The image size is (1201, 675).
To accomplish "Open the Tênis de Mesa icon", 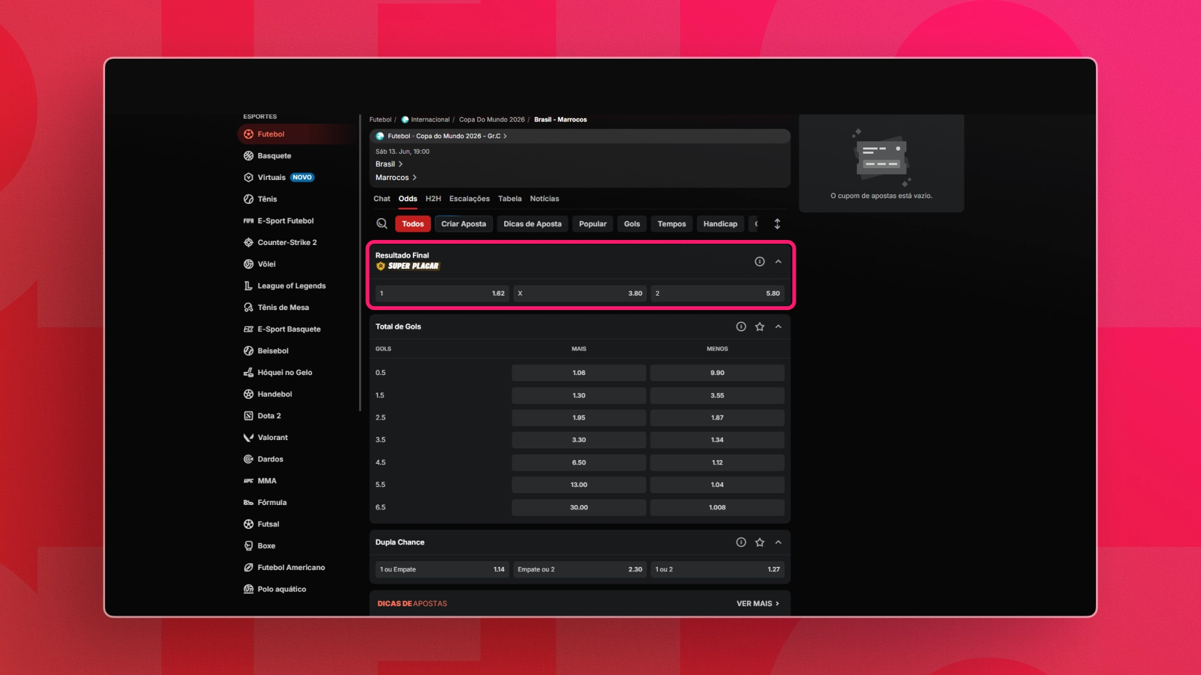I will 248,307.
